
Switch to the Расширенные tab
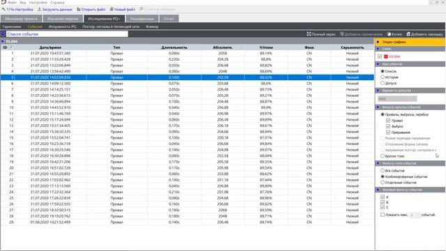point(142,19)
